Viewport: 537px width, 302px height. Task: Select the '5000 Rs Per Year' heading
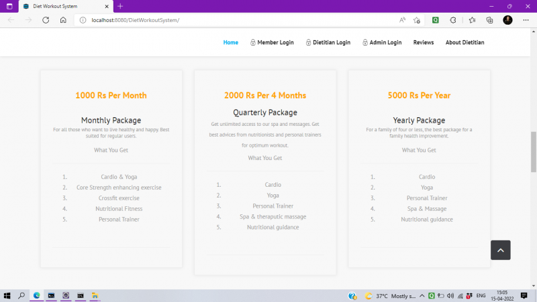click(419, 95)
